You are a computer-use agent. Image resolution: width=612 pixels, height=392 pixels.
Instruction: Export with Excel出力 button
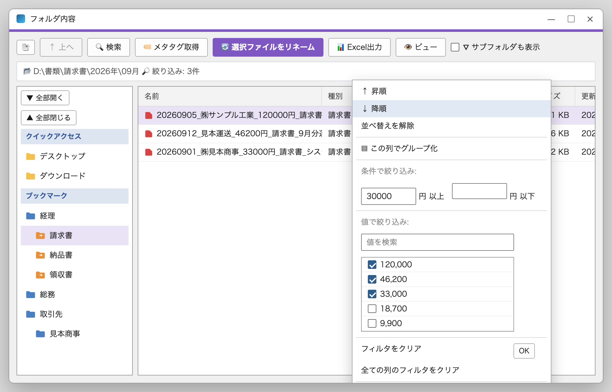(x=359, y=47)
